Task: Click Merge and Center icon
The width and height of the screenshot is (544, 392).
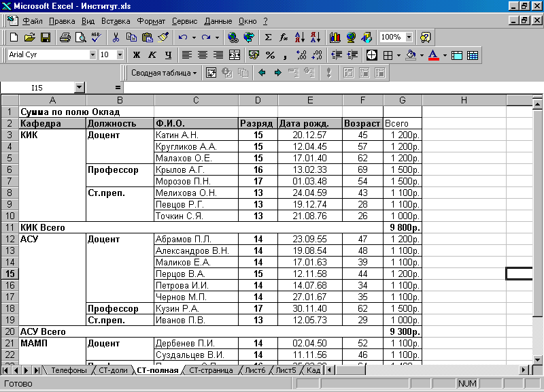Action: (235, 55)
